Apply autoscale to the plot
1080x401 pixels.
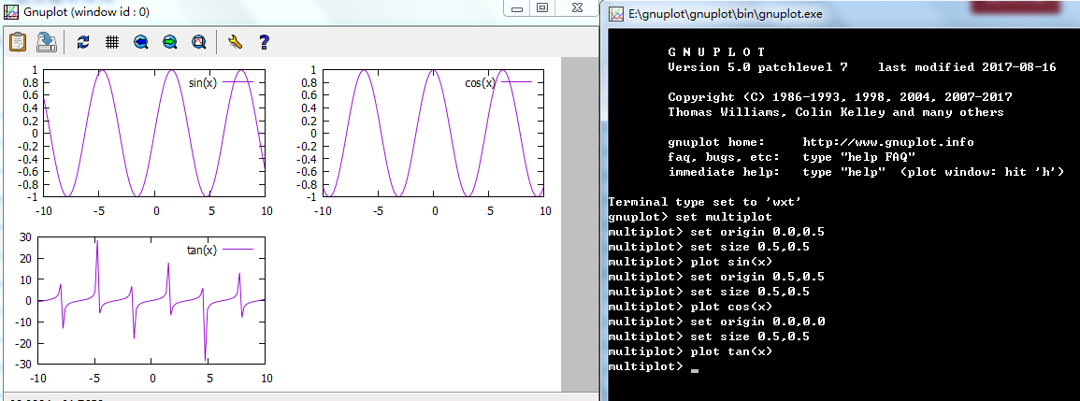click(198, 42)
